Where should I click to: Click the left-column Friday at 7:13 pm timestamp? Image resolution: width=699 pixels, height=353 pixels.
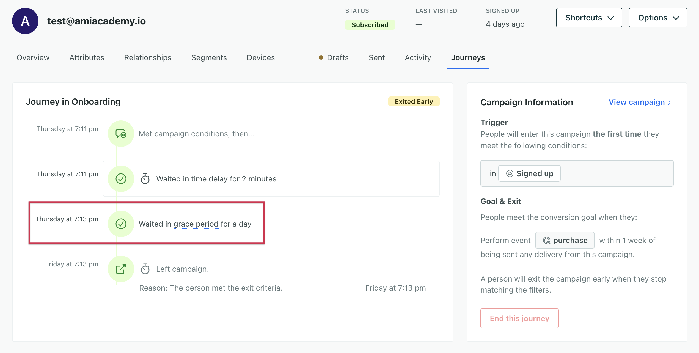pyautogui.click(x=72, y=264)
